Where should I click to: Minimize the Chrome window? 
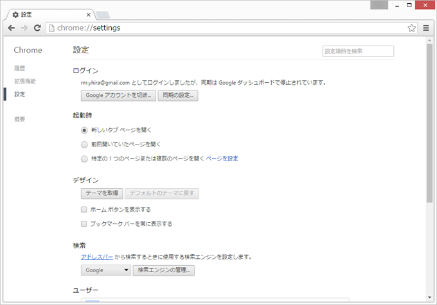[397, 5]
